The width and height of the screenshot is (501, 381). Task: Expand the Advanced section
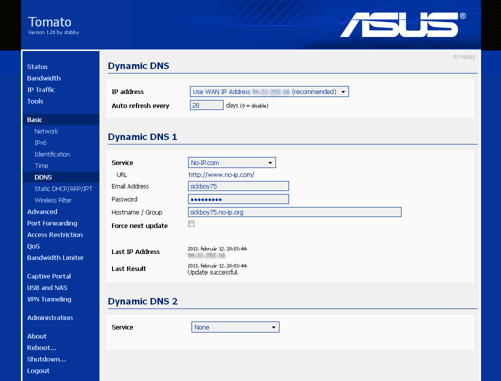[x=42, y=212]
